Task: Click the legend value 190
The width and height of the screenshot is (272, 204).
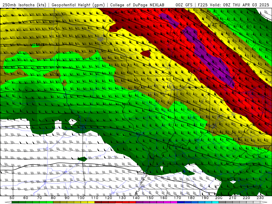Action: pyautogui.click(x=205, y=198)
